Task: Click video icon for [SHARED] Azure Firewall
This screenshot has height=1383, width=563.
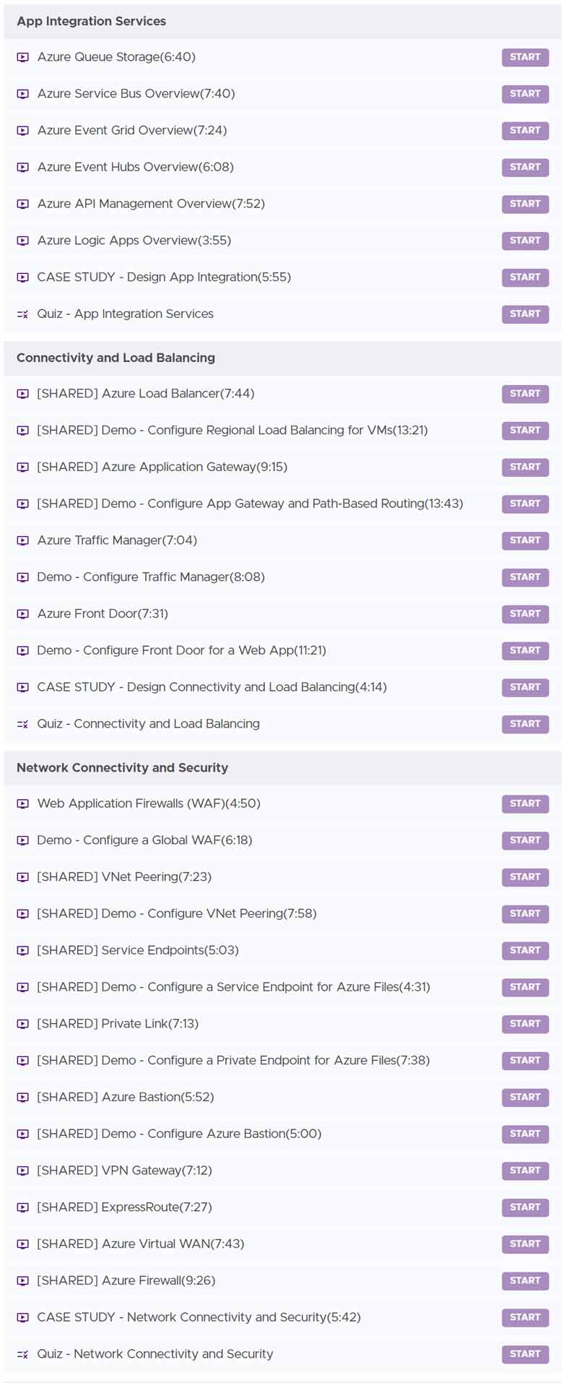Action: pyautogui.click(x=23, y=1281)
